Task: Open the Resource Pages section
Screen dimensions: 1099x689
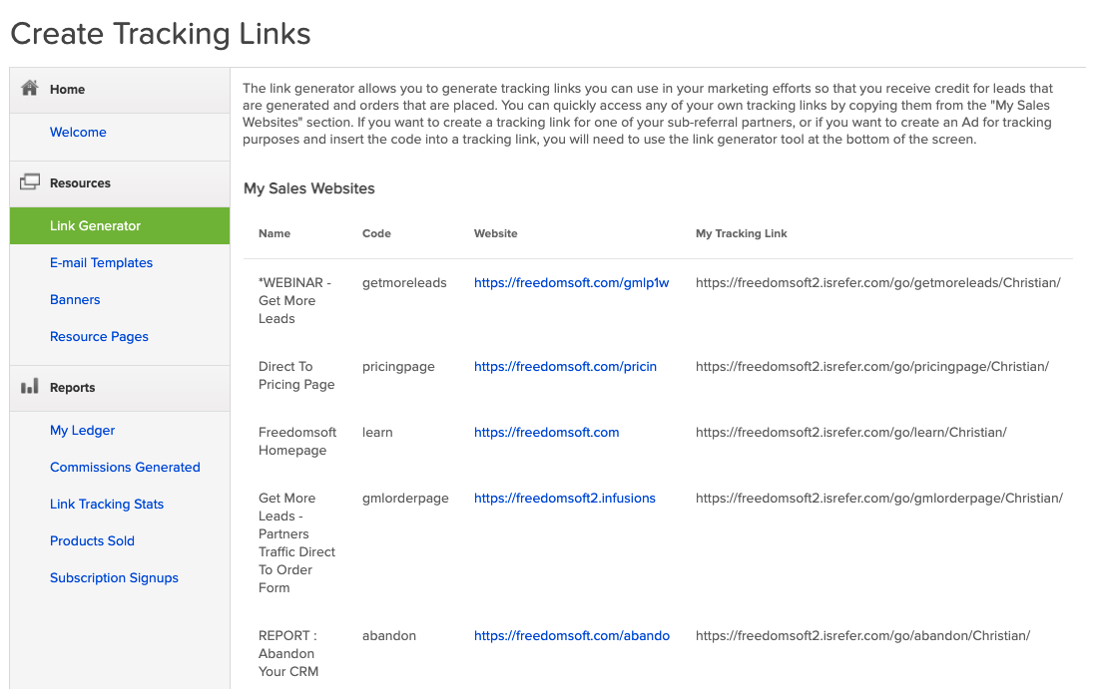Action: pos(99,336)
